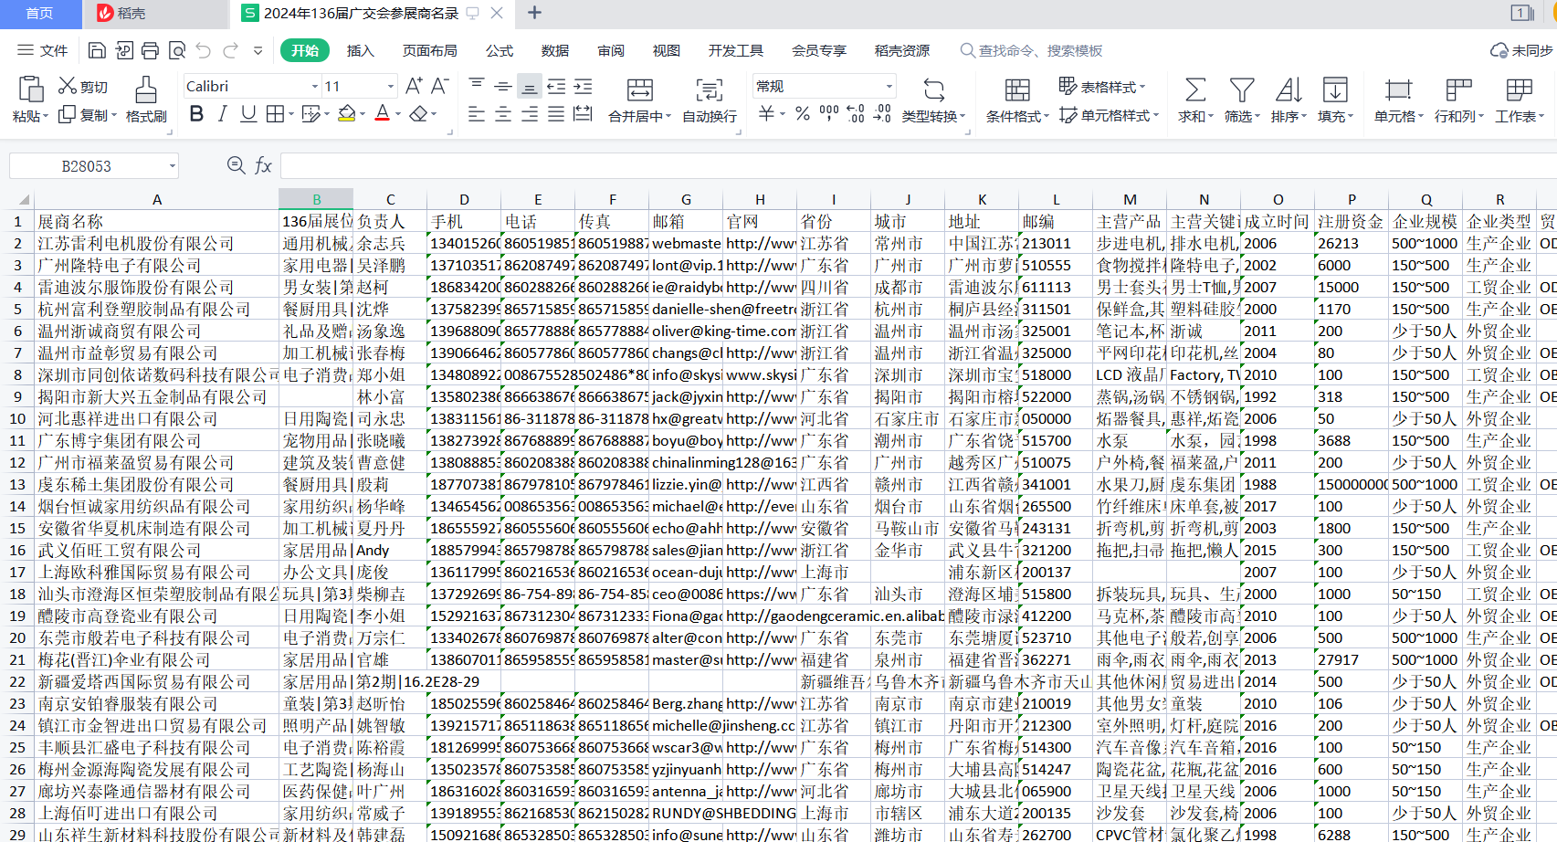Switch to the 插入 (Insert) ribbon tab

(361, 50)
